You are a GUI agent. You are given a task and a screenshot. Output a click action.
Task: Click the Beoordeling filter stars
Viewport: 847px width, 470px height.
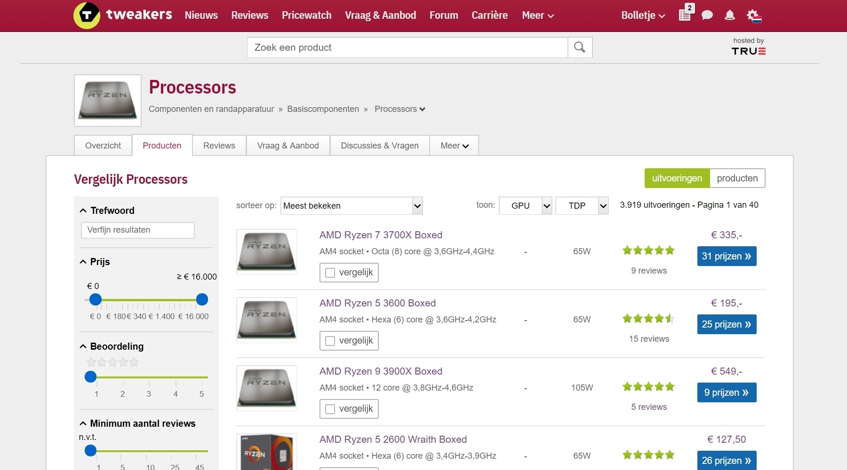(112, 362)
